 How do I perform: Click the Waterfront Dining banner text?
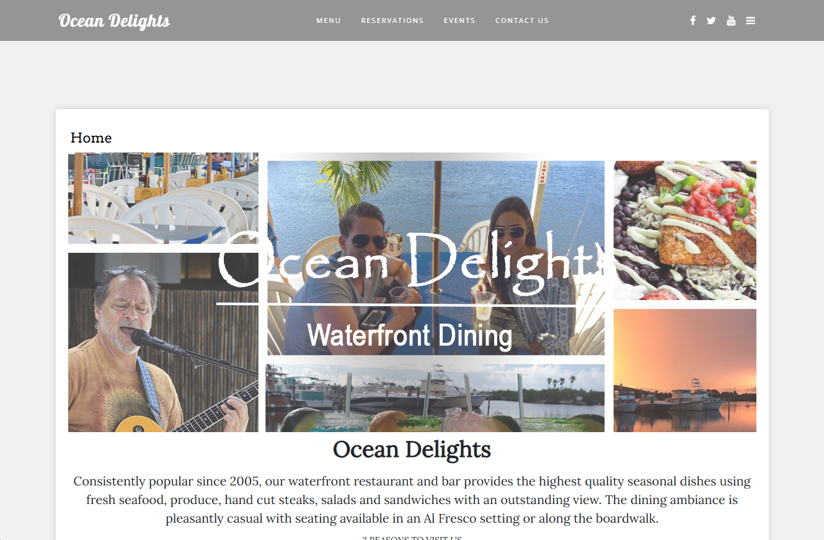click(x=410, y=335)
